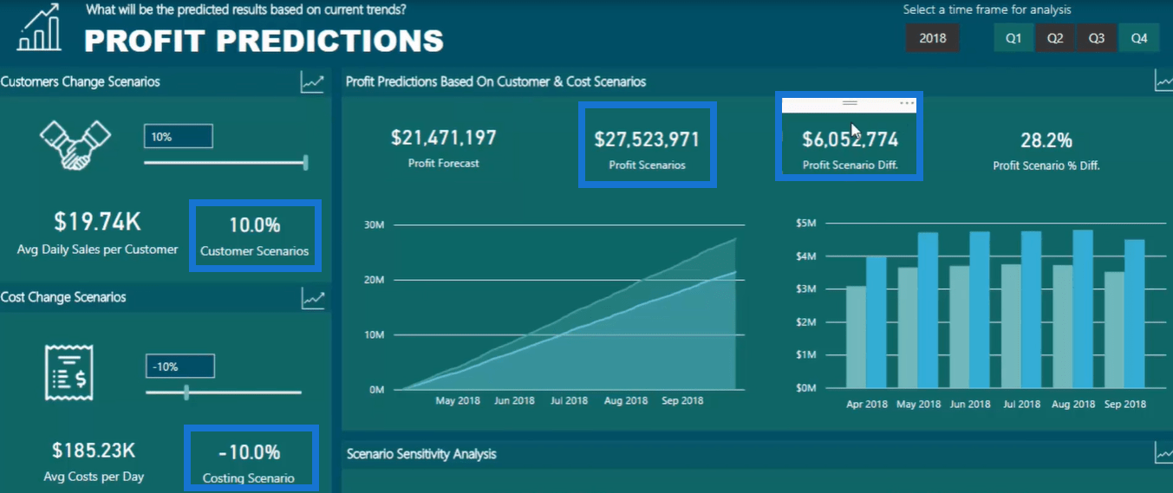
Task: Open the more options ellipsis on Profit Scenario Diff card
Action: point(907,103)
